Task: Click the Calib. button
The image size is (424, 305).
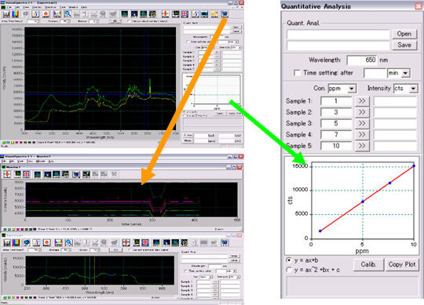Action: point(368,264)
